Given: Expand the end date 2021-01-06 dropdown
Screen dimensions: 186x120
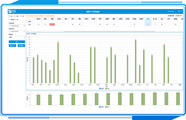Looking at the screenshot, I should 24,31.
